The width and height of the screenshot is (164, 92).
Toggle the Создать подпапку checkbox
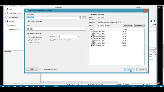[x=29, y=21]
